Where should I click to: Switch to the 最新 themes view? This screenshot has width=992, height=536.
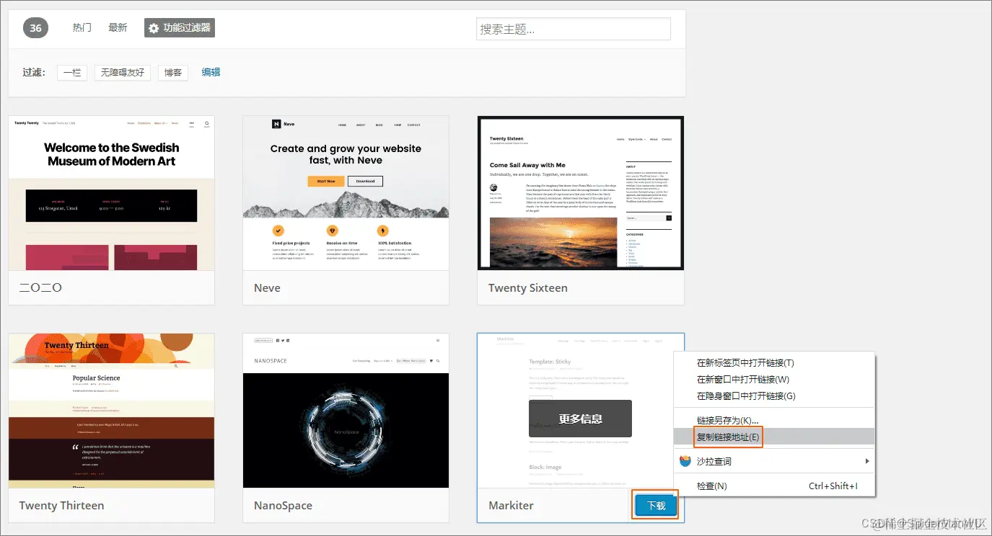pyautogui.click(x=118, y=27)
